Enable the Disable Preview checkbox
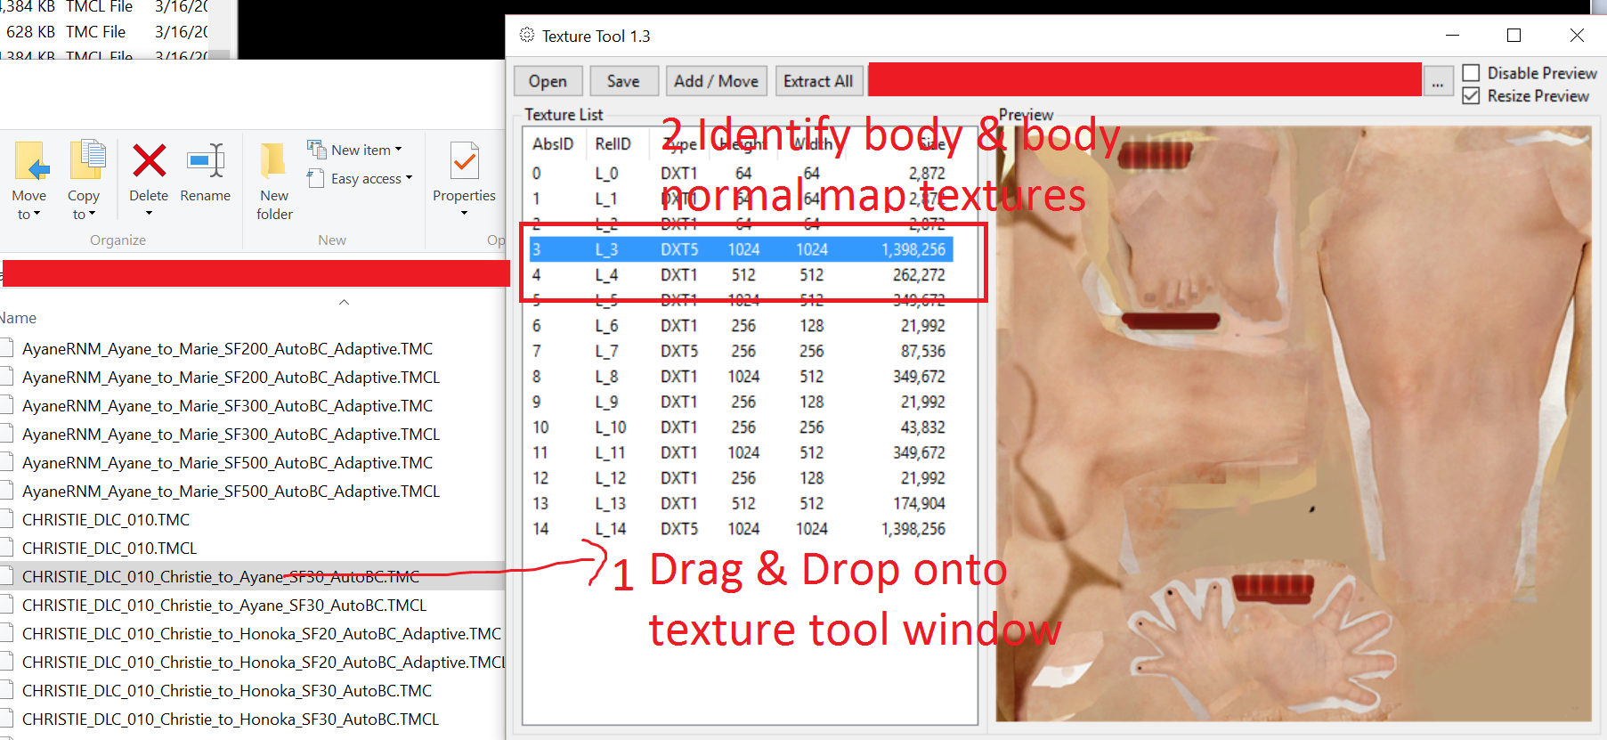The image size is (1607, 740). click(1471, 73)
